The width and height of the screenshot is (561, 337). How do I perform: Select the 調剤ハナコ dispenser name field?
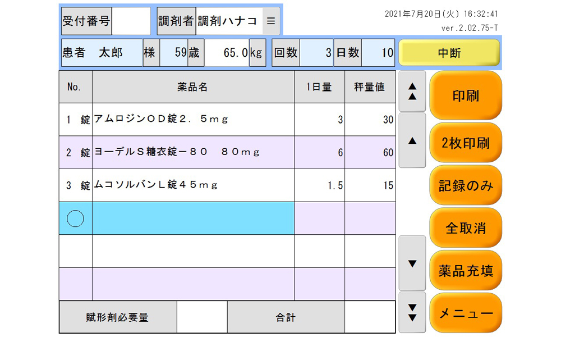(229, 21)
